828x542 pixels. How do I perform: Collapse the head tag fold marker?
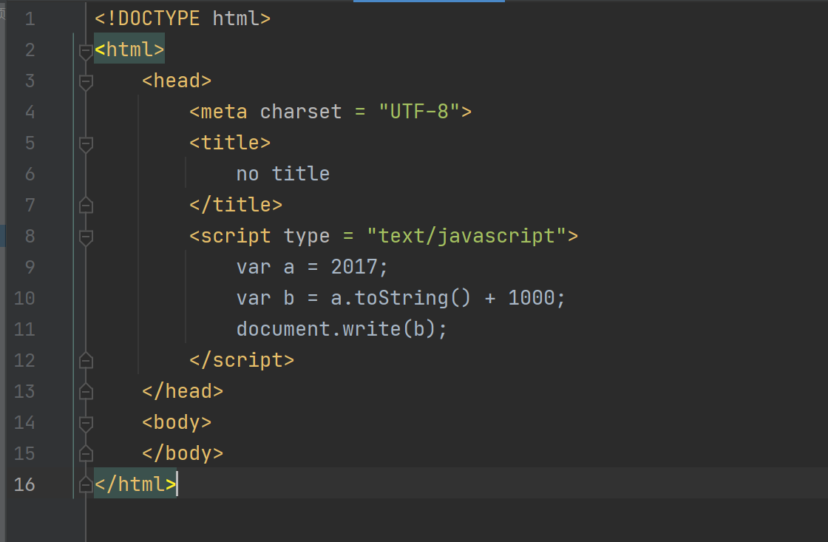[86, 82]
